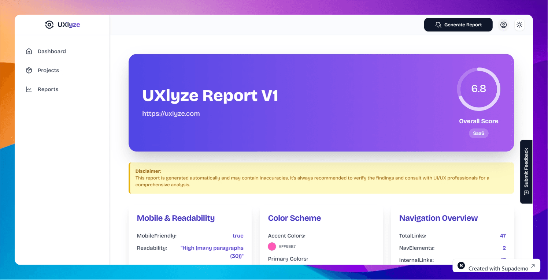Click the SaaS category badge
The height and width of the screenshot is (280, 548).
tap(478, 133)
